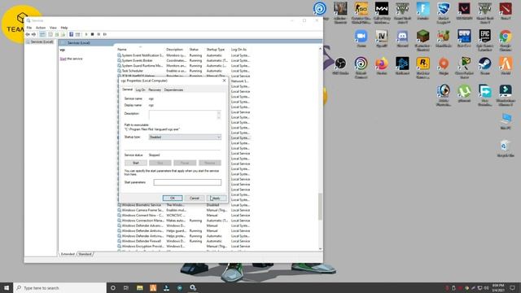Switch to the Recovery tab
Screen dimensions: 521x293
click(x=155, y=90)
